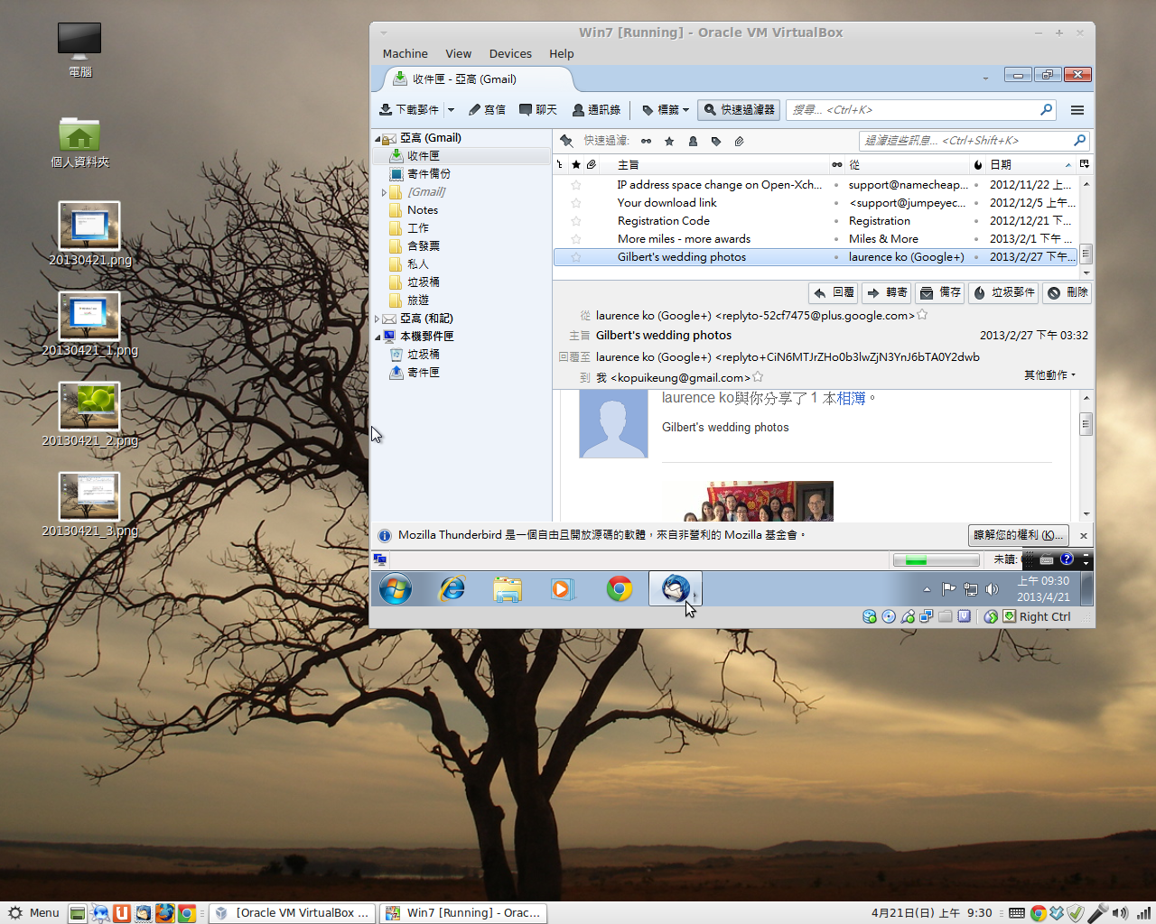Click the 備存 archive button
This screenshot has width=1156, height=924.
point(940,292)
